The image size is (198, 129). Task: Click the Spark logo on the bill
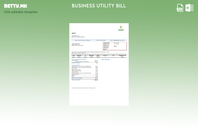pyautogui.click(x=121, y=28)
